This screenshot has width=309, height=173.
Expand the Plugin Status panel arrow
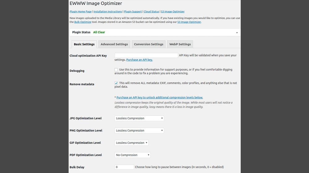(x=237, y=32)
